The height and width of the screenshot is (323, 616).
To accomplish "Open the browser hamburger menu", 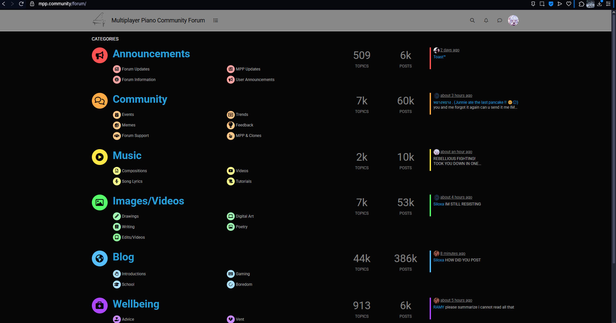I will pyautogui.click(x=608, y=4).
